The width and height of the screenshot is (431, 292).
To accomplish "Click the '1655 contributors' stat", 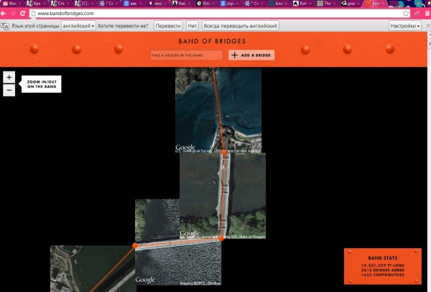I will pos(383,275).
